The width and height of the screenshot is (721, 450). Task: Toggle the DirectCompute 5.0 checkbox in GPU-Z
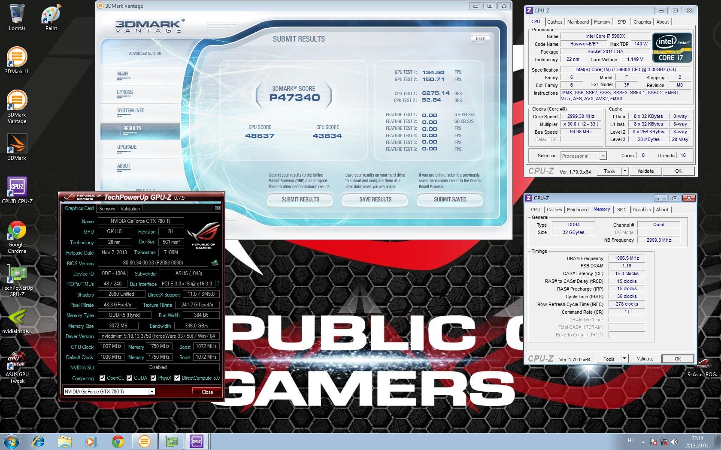click(177, 378)
